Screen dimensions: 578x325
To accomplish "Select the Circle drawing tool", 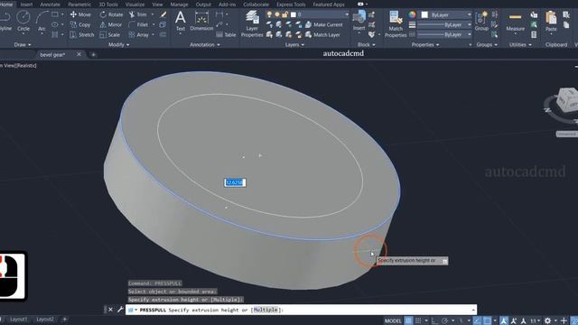I will (23, 22).
